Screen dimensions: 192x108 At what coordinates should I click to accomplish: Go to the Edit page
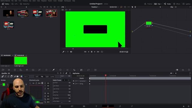pos(84,106)
